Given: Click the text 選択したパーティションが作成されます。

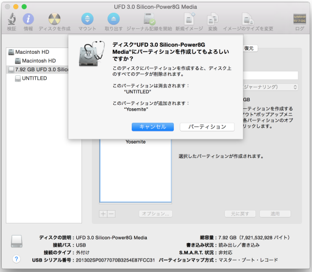Looking at the screenshot, I should [221, 156].
